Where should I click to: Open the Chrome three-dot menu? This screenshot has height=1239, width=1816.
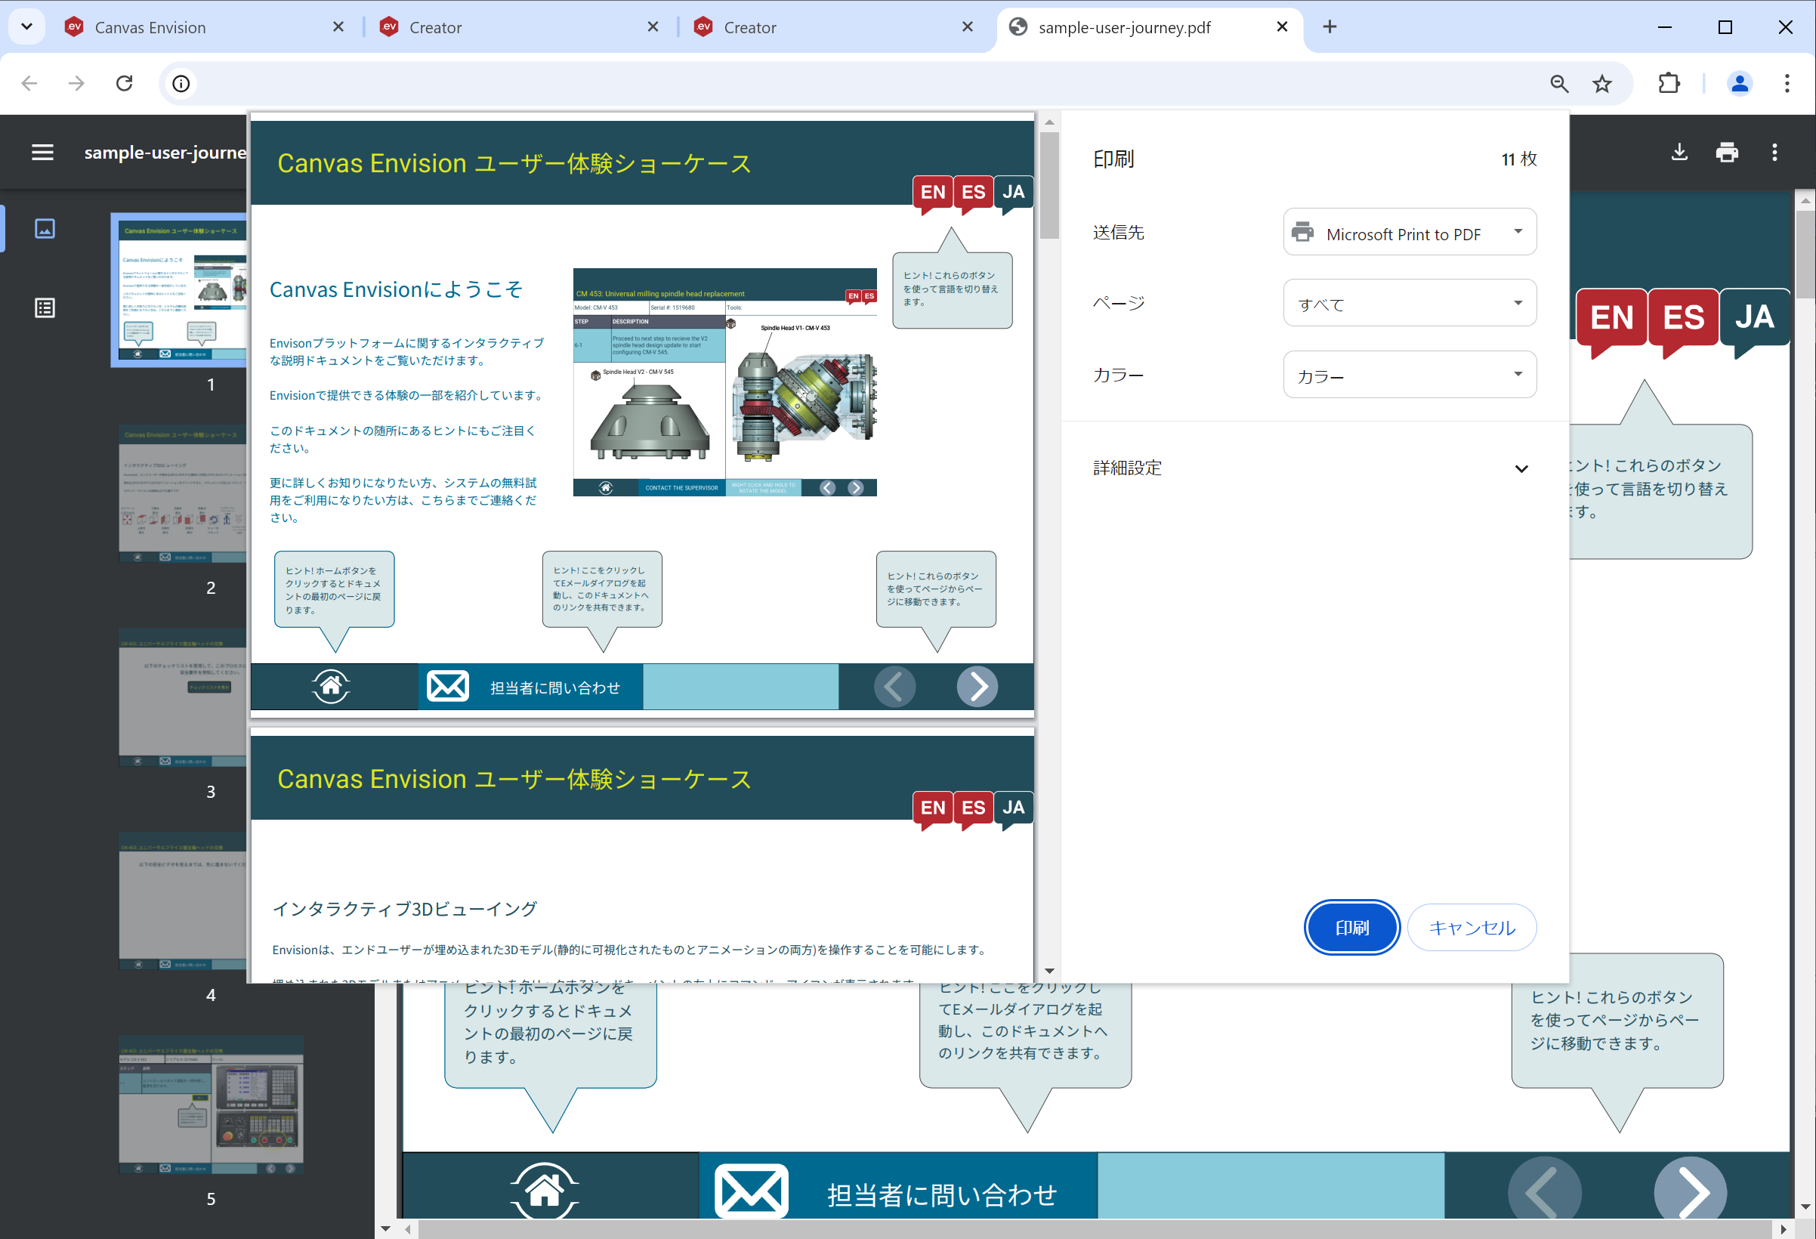coord(1787,84)
